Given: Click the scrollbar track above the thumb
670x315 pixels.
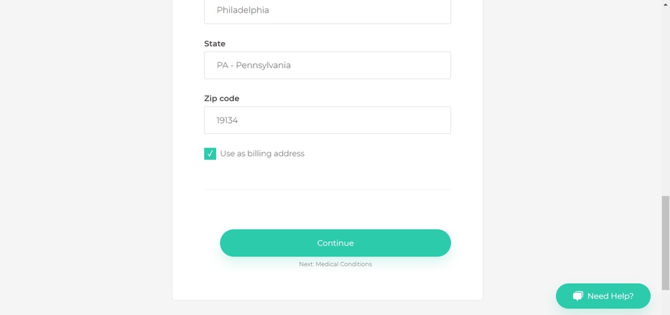Looking at the screenshot, I should pyautogui.click(x=666, y=102).
